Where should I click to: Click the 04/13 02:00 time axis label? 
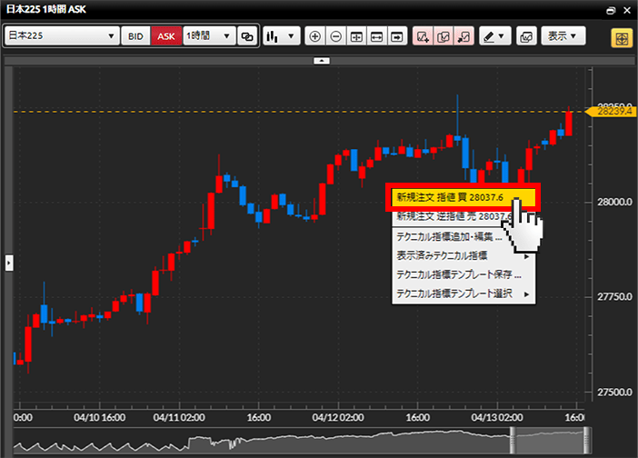497,417
